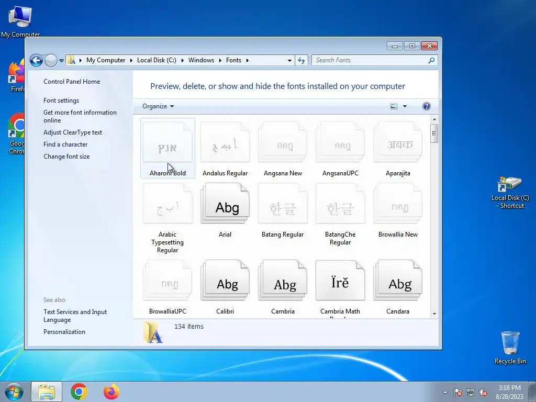Click the muted volume tray icon
Screen dimensions: 536x402
tap(483, 392)
